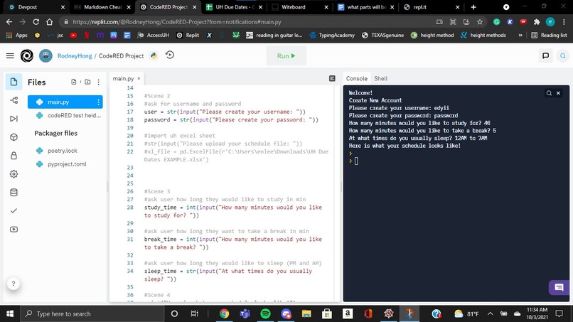573x322 pixels.
Task: Open the Reading list
Action: tap(550, 35)
